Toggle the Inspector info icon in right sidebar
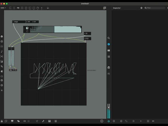Screen dimensions: 168x126 pos(109,44)
